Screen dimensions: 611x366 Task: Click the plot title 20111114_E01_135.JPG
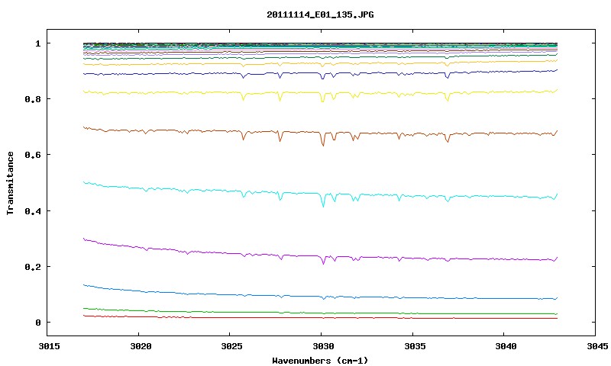pos(320,14)
